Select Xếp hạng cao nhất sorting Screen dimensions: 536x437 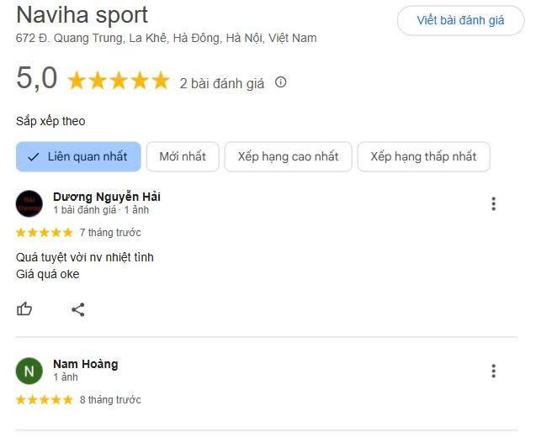pyautogui.click(x=288, y=156)
